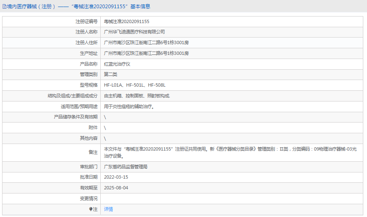Click the 注册证编号 label
The height and width of the screenshot is (217, 367).
point(86,21)
